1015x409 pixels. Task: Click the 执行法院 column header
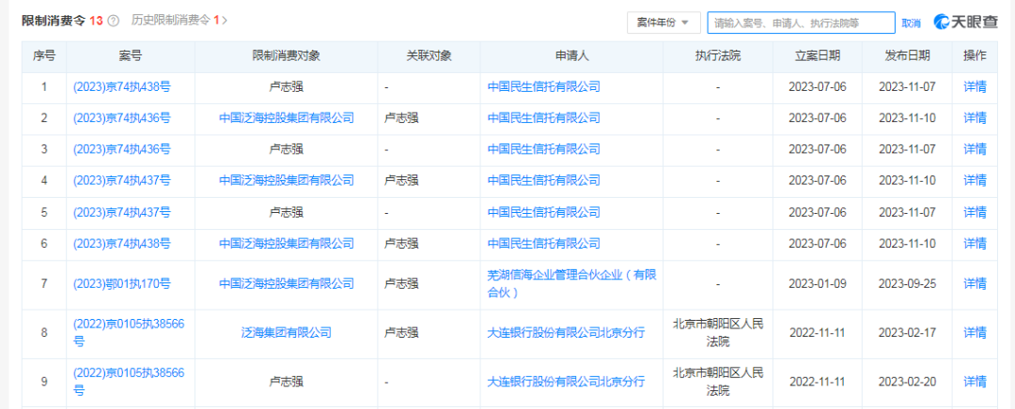pyautogui.click(x=718, y=56)
